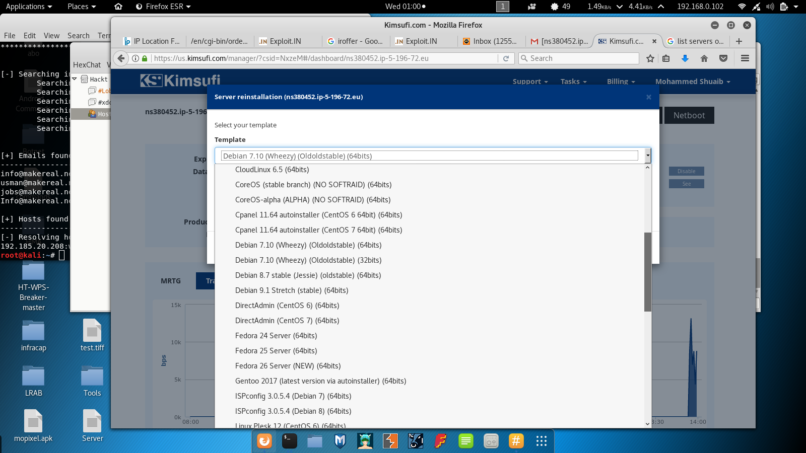Click Firefox back navigation arrow

click(x=121, y=58)
